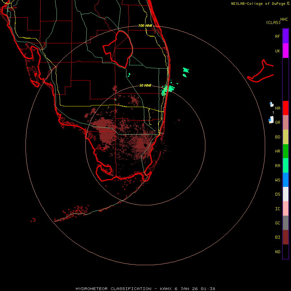Image resolution: width=291 pixels, height=291 pixels.
Task: Click the GR legend label
Action: 277,123
